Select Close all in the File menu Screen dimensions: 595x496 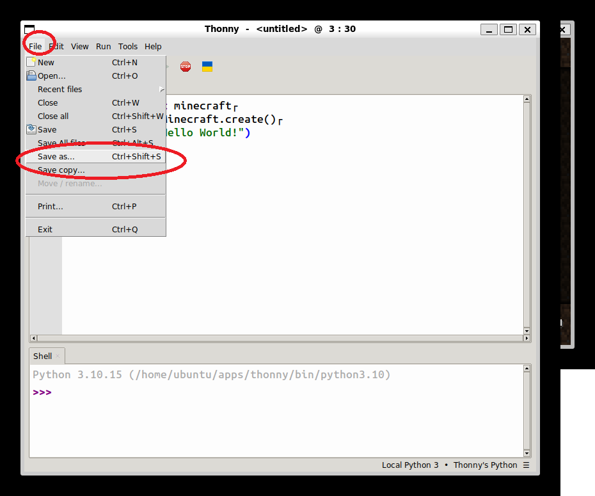95,116
